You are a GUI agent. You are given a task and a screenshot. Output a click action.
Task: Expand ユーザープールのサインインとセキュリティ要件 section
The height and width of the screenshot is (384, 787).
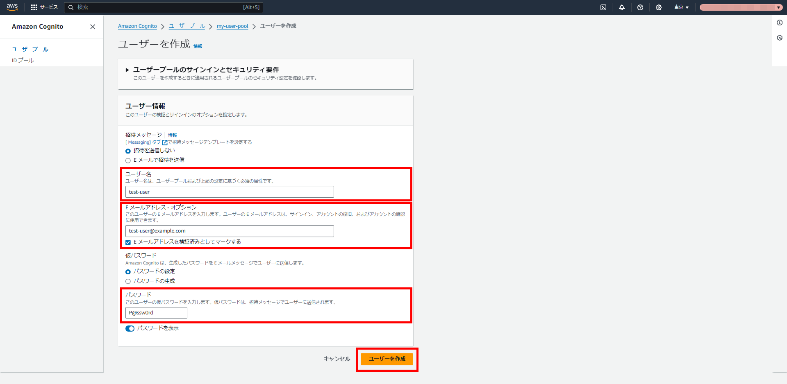click(x=127, y=70)
